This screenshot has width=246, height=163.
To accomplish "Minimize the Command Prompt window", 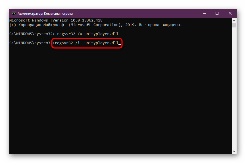I will coord(205,13).
